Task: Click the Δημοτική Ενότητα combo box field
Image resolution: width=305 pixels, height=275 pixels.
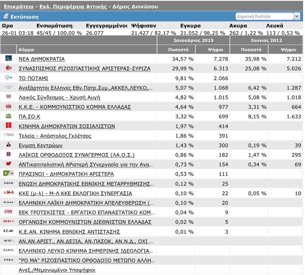Action: [265, 16]
